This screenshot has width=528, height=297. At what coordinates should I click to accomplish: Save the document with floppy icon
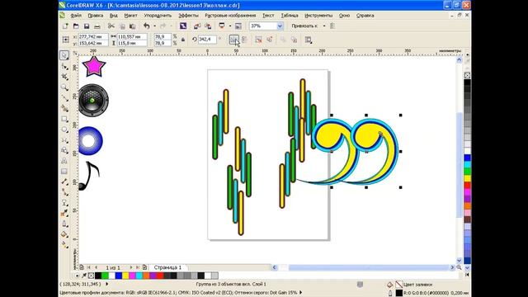point(87,26)
